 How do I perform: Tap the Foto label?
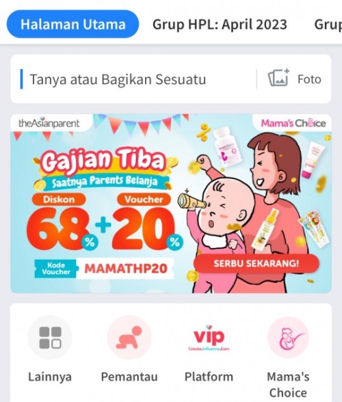[x=309, y=79]
